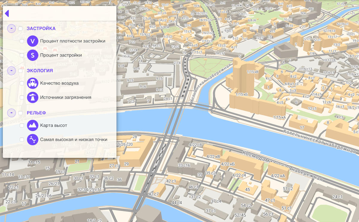This screenshot has width=359, height=222.
Task: Click building labeled 4/22 кА
Action: pos(278,176)
